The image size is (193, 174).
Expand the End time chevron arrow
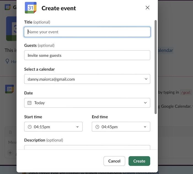145,127
